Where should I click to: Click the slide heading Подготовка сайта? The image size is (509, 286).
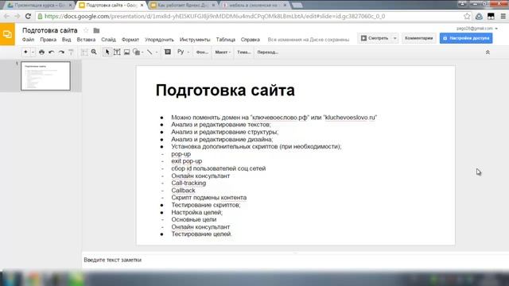(225, 90)
